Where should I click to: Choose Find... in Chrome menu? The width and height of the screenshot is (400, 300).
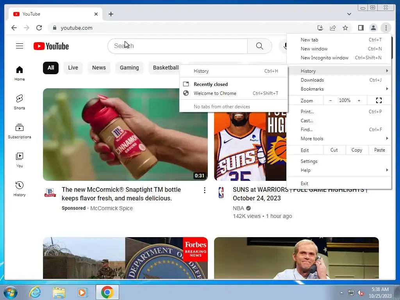(339, 130)
